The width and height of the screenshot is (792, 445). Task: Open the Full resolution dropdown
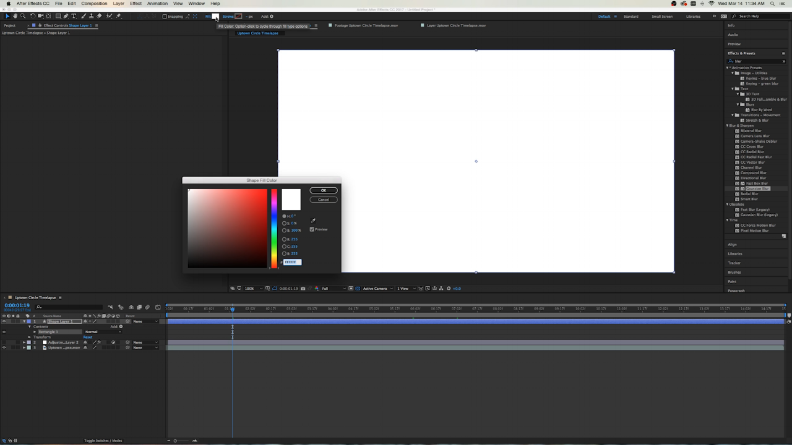[x=334, y=288]
